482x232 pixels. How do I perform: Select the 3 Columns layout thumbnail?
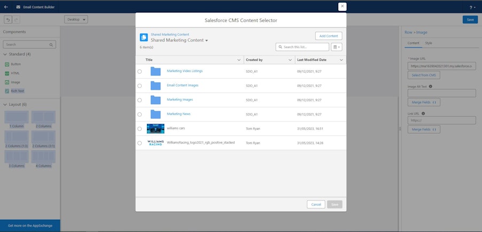click(17, 157)
